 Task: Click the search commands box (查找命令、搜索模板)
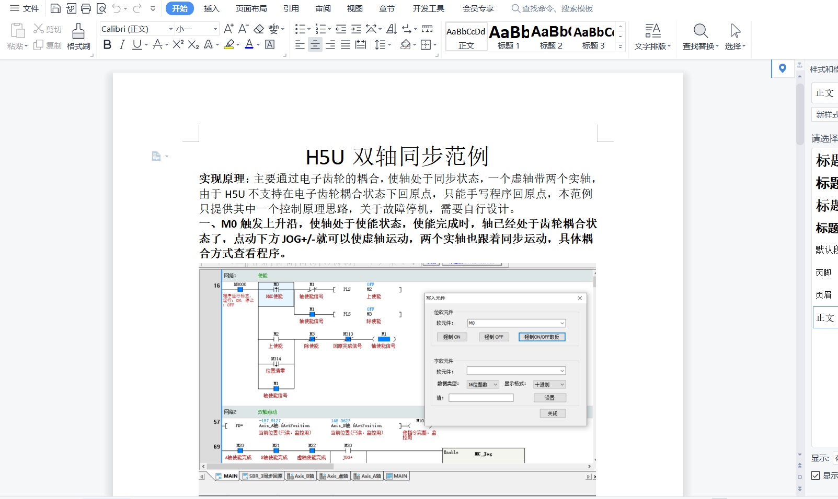(552, 8)
